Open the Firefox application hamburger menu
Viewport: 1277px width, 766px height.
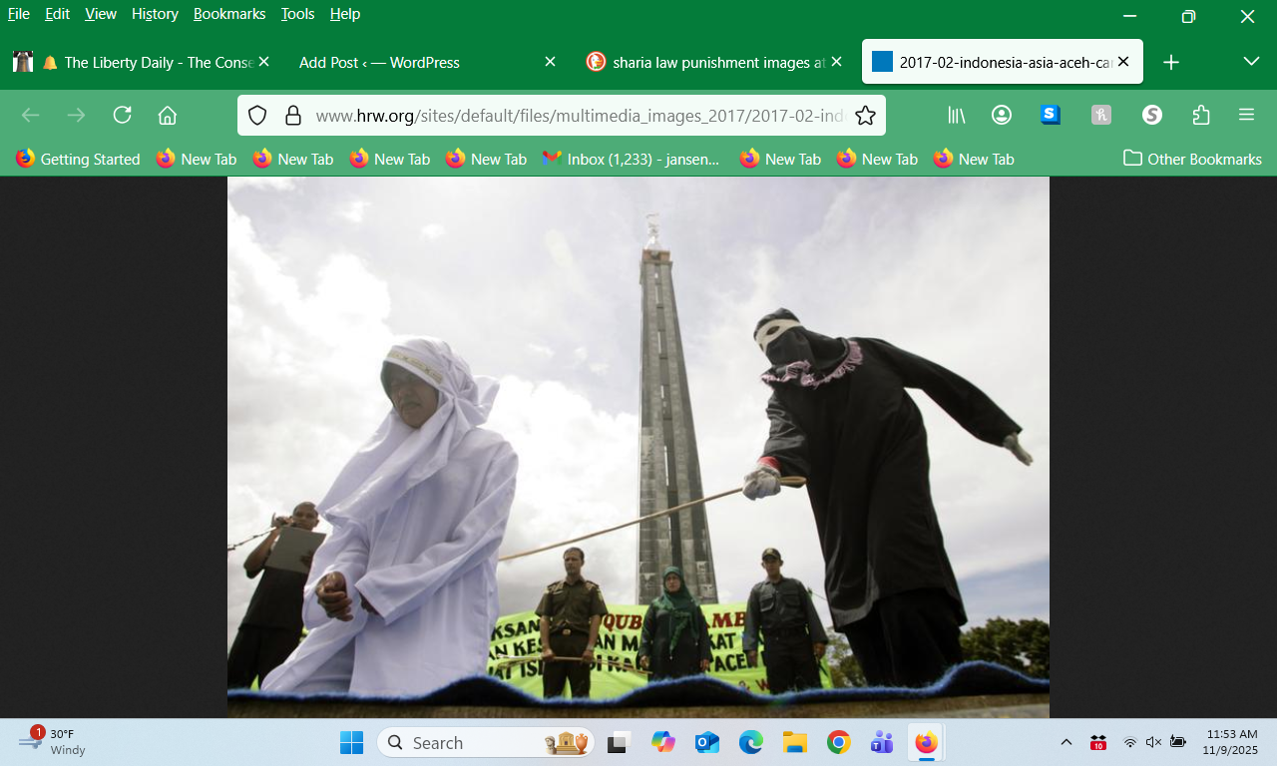(x=1246, y=115)
